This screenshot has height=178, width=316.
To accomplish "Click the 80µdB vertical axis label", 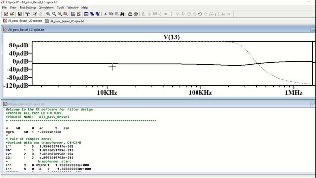I will (x=19, y=45).
